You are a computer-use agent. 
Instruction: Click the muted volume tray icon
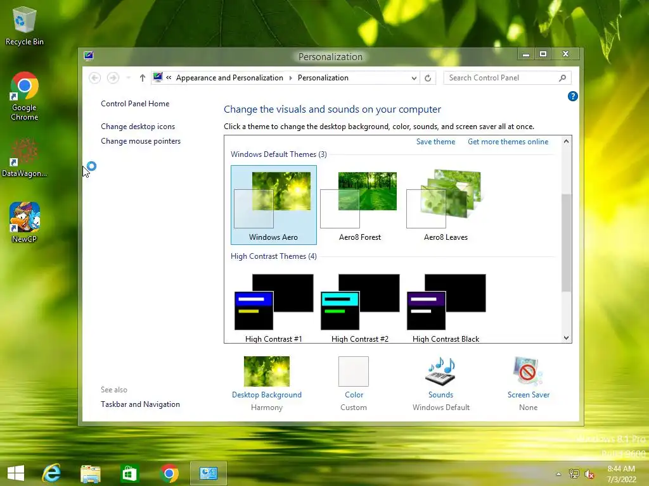(x=589, y=474)
